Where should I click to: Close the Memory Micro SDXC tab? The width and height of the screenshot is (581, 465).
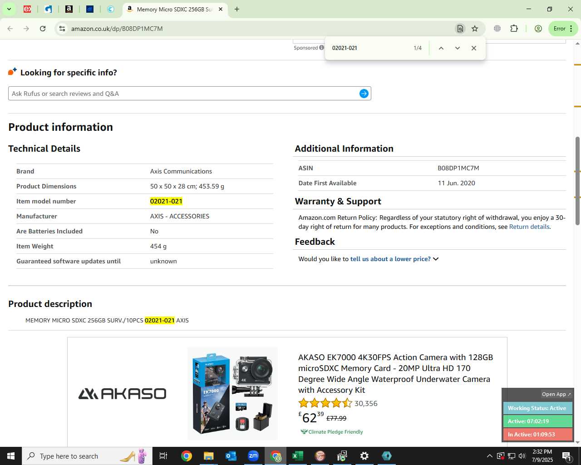[x=221, y=9]
